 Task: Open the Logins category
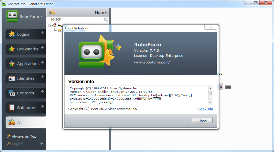pyautogui.click(x=26, y=34)
